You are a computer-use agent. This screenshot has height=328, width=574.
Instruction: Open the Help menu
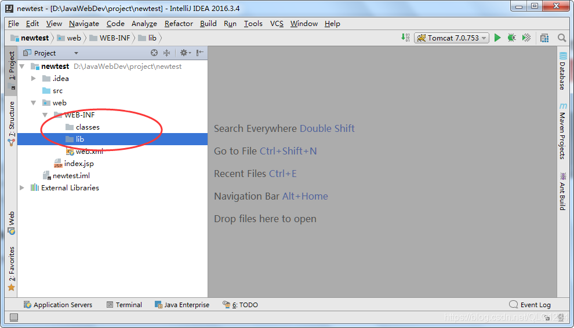click(332, 23)
